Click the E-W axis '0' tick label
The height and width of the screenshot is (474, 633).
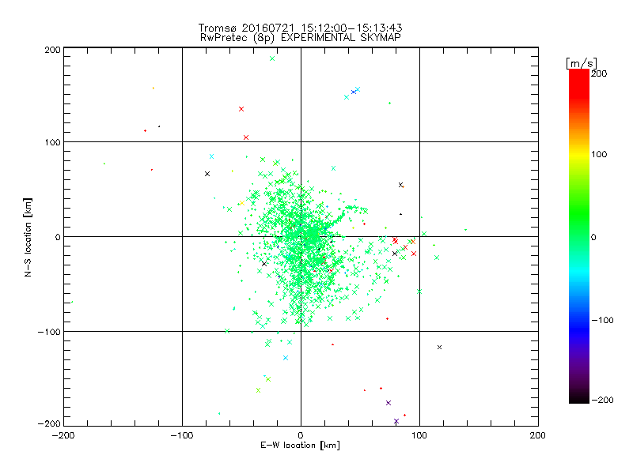coord(301,435)
